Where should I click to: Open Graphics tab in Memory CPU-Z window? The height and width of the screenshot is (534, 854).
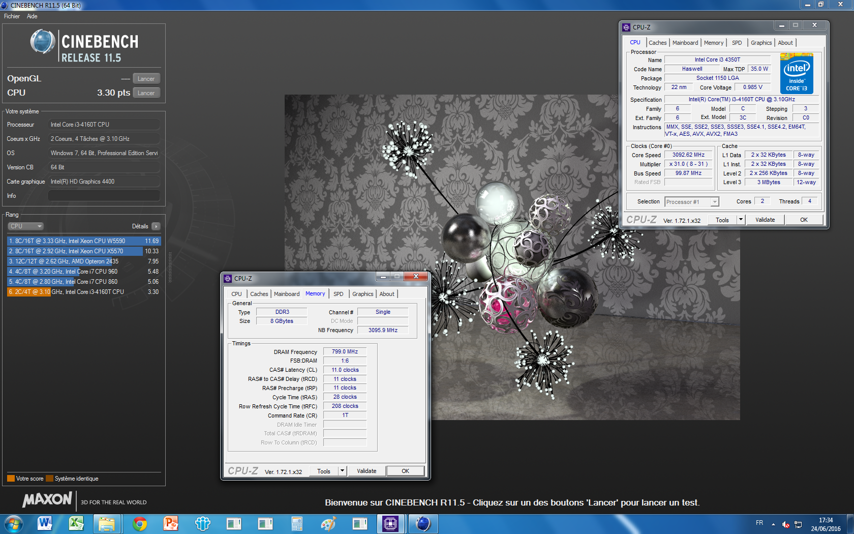363,294
